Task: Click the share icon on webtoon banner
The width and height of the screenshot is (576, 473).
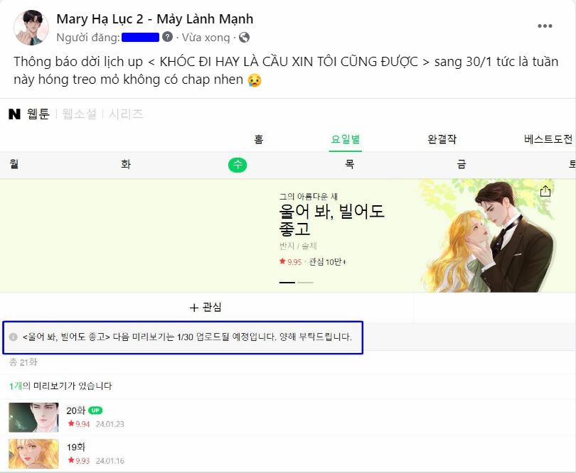Action: pos(545,191)
